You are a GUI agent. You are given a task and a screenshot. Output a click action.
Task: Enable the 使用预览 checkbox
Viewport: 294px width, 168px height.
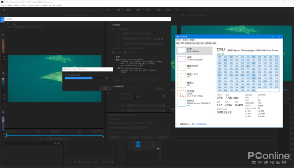click(x=129, y=115)
